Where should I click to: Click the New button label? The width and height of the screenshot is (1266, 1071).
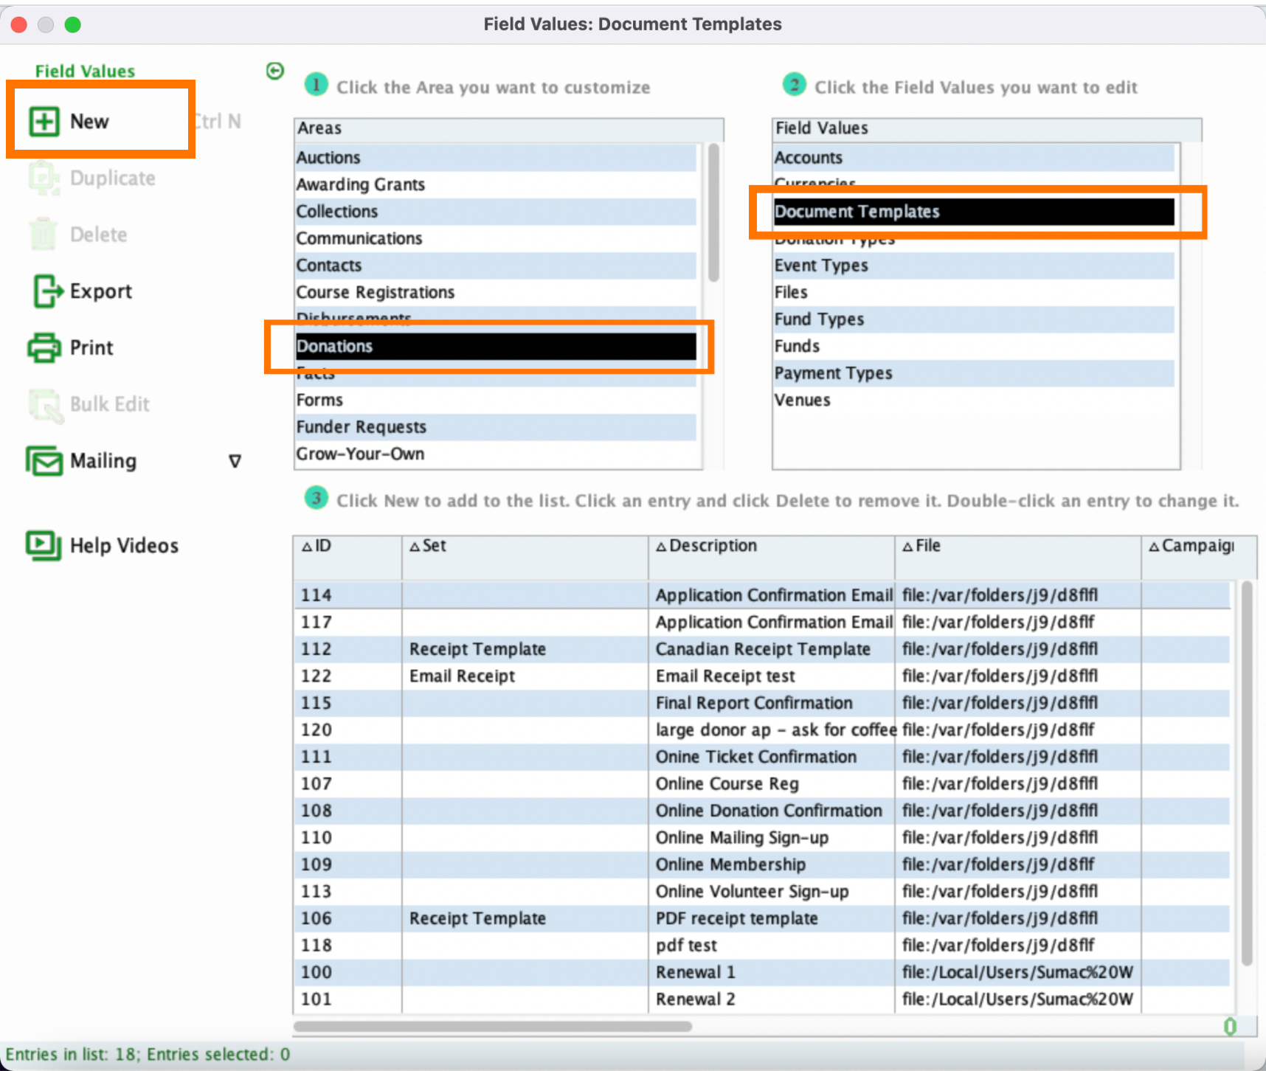click(x=90, y=121)
